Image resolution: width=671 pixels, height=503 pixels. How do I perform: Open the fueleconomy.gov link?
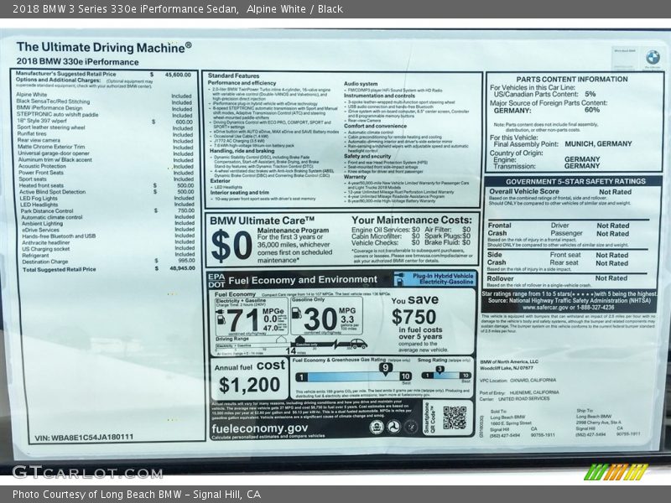260,428
